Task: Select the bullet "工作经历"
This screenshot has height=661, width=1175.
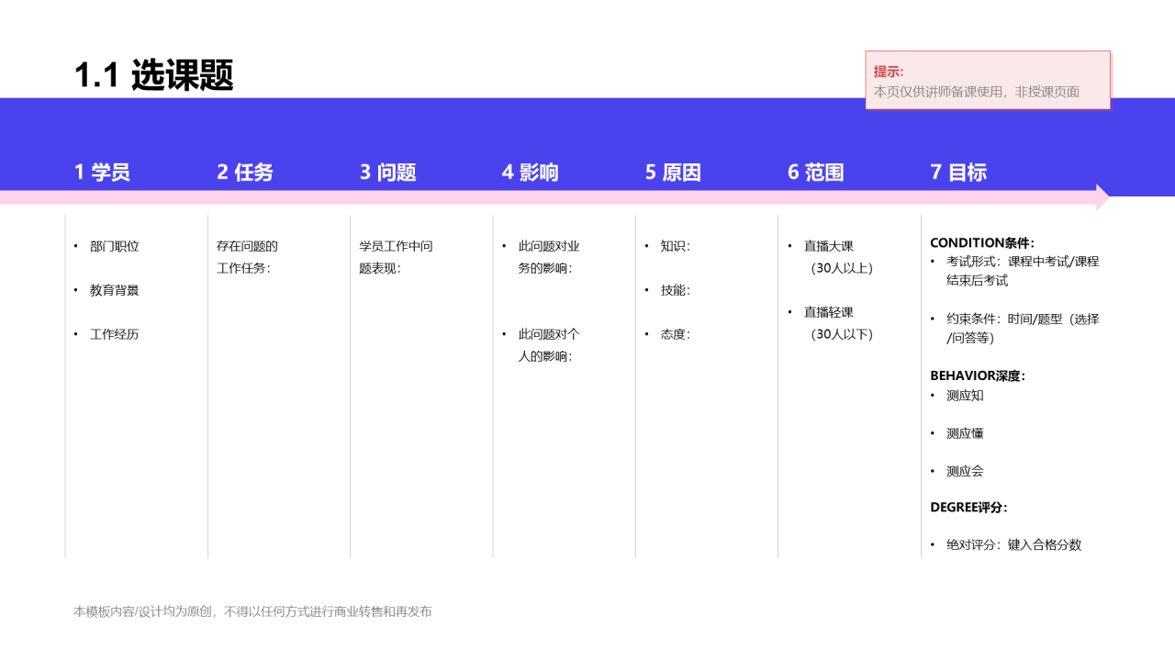Action: click(x=115, y=334)
